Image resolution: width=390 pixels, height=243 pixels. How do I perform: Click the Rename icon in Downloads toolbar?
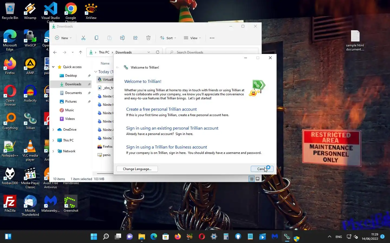click(122, 38)
